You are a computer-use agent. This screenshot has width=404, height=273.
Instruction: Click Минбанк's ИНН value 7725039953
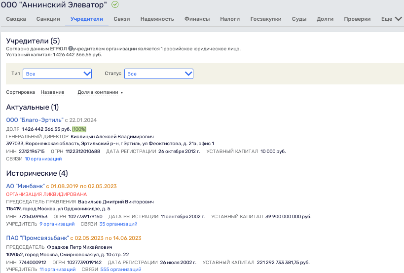click(33, 217)
